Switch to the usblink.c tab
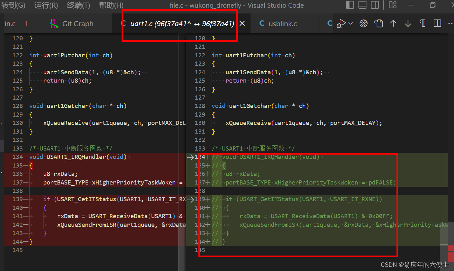This screenshot has width=454, height=271. tap(283, 24)
